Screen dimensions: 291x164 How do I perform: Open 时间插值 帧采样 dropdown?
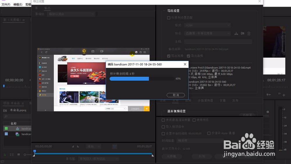point(200,141)
